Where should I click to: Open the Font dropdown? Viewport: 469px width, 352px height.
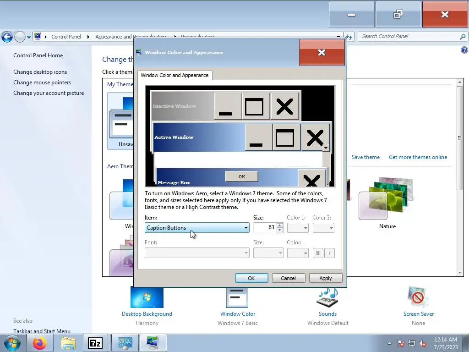pos(197,253)
